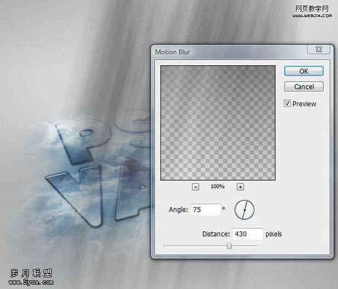
Task: Close the Motion Blur dialog window
Action: pyautogui.click(x=318, y=49)
